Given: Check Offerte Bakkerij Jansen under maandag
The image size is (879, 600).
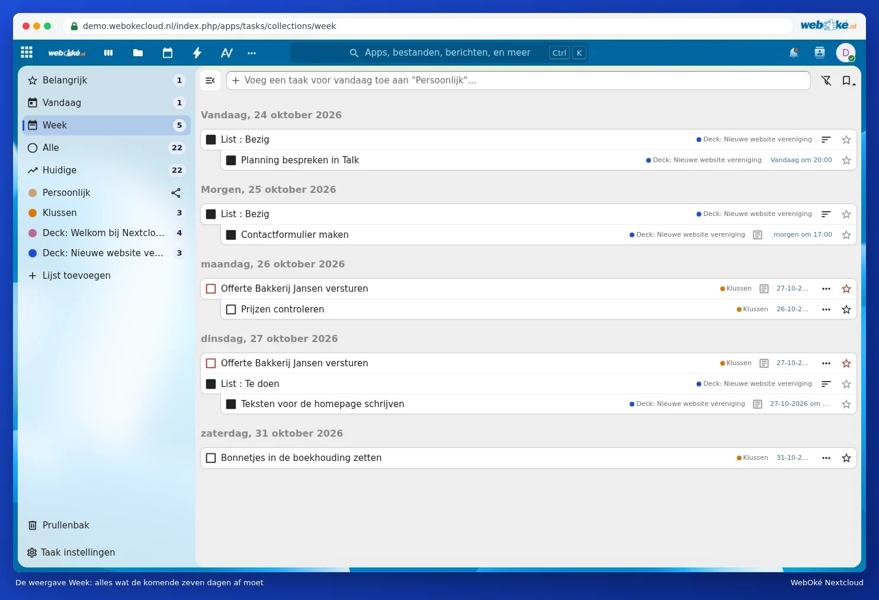Looking at the screenshot, I should pos(211,289).
